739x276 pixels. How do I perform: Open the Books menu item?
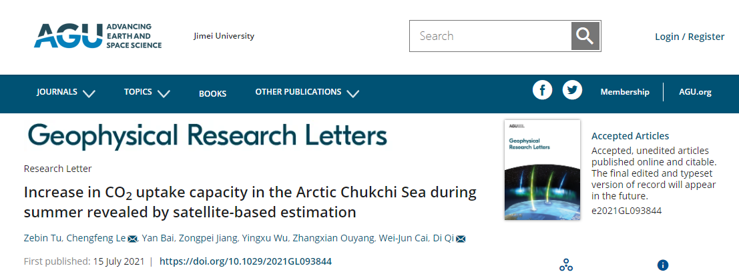point(212,93)
